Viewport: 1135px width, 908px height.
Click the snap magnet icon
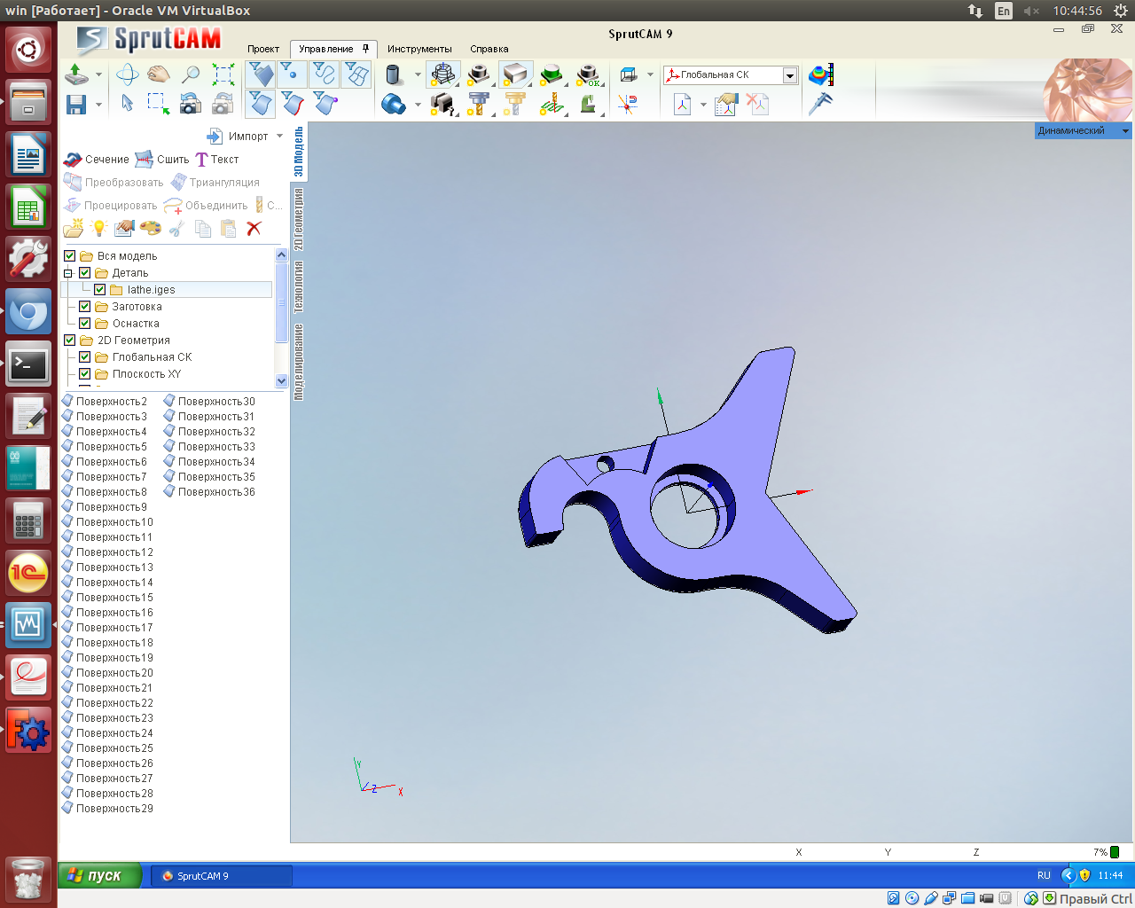[628, 104]
